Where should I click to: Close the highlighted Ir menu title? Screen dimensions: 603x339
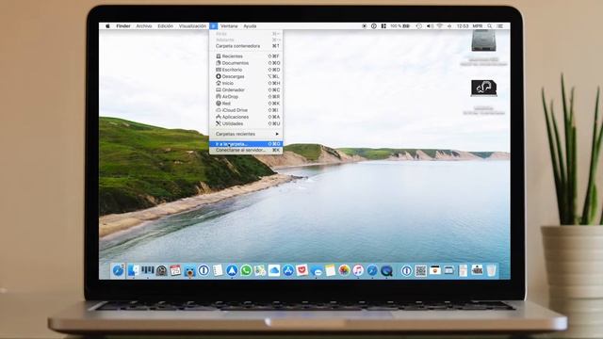click(214, 26)
